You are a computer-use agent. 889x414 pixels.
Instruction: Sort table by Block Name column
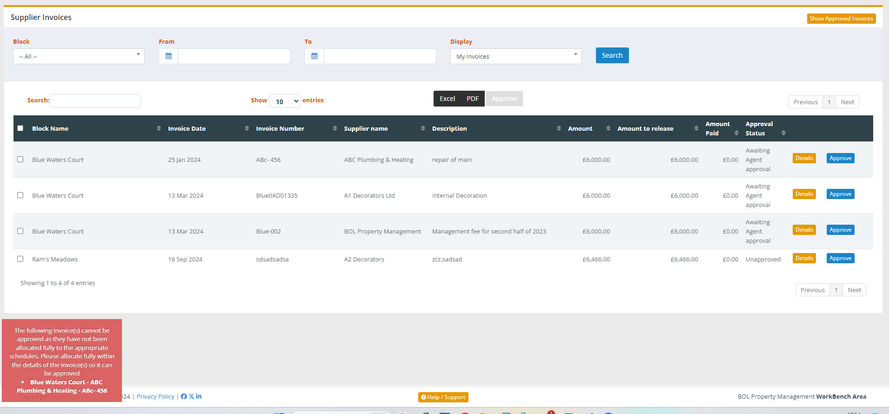point(50,129)
